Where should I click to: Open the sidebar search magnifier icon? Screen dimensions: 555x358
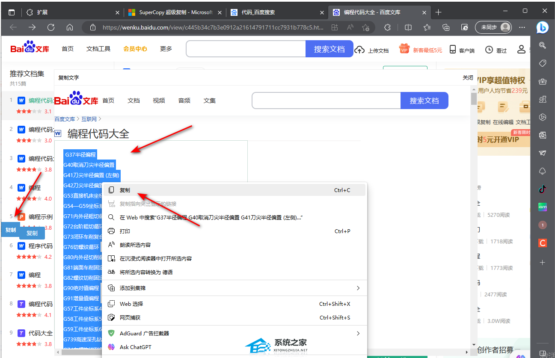click(x=543, y=45)
